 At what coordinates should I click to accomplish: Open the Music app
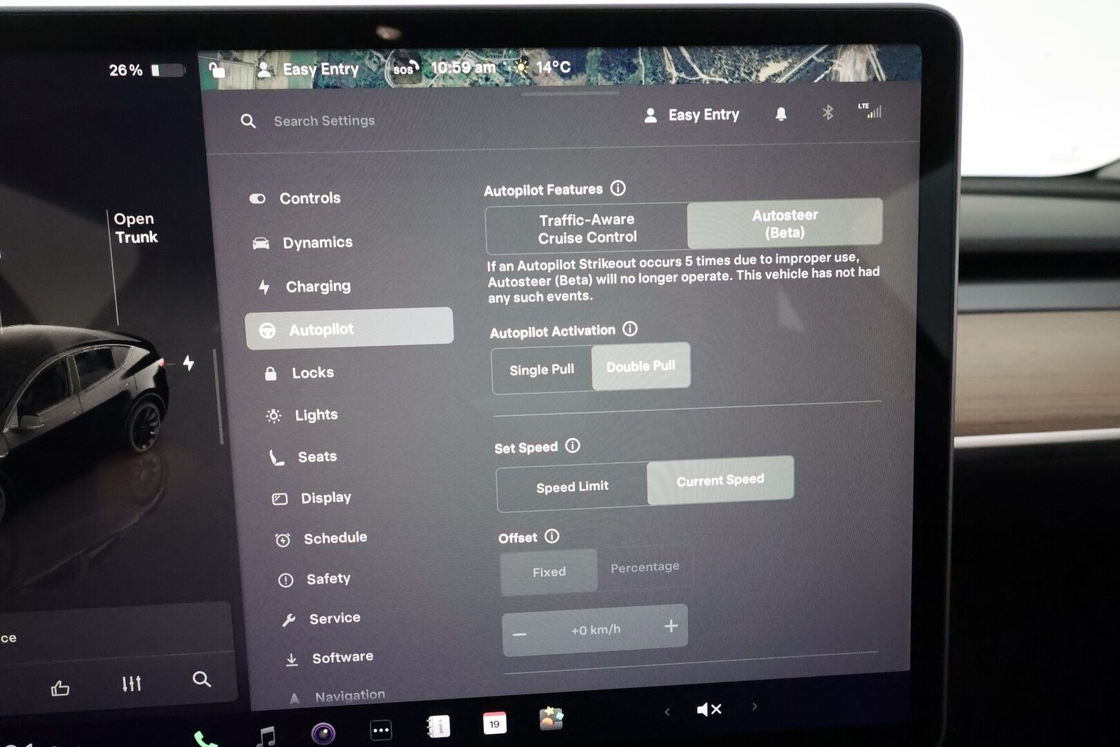pos(266,735)
